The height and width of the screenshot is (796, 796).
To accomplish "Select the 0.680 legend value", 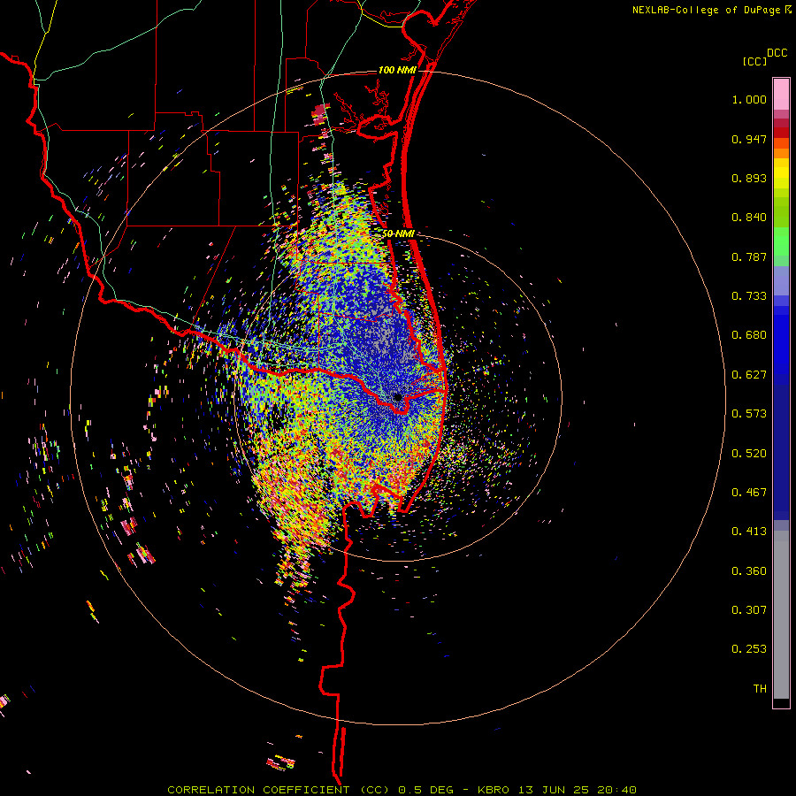I will tap(749, 335).
